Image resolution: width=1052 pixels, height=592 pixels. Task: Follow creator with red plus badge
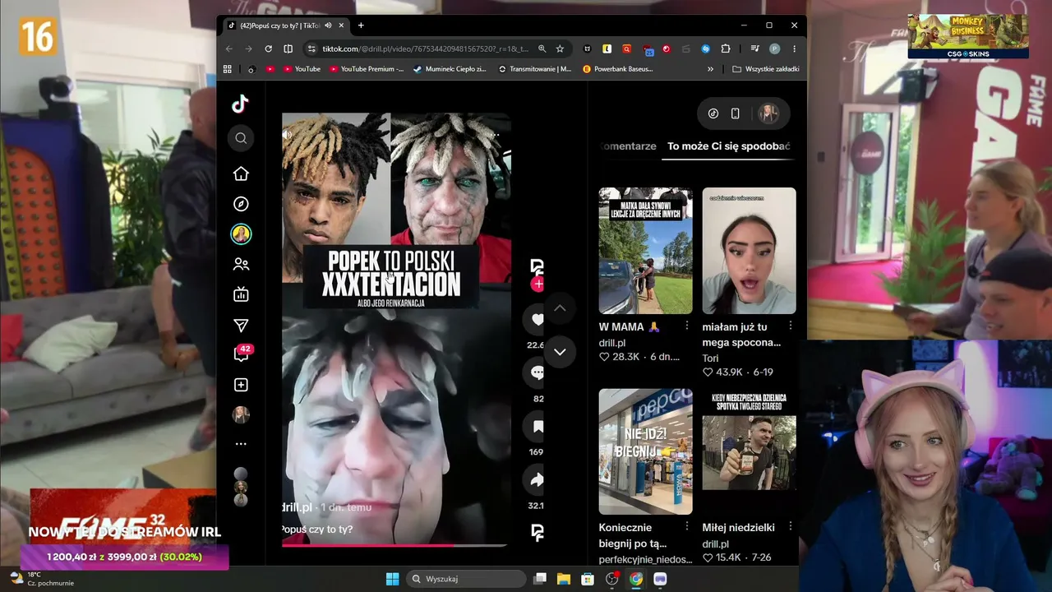(538, 284)
